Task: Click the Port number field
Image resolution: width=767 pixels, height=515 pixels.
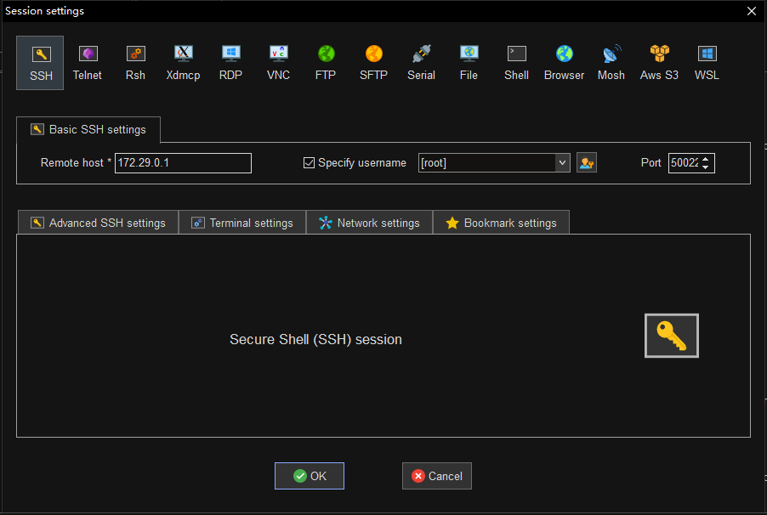Action: click(x=685, y=163)
